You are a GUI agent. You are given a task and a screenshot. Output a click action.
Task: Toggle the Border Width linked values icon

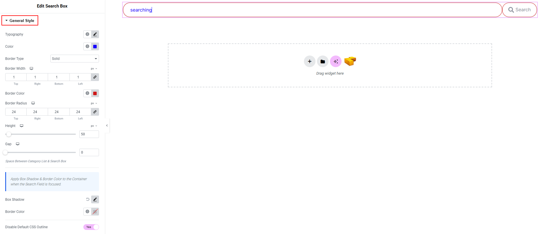click(95, 77)
